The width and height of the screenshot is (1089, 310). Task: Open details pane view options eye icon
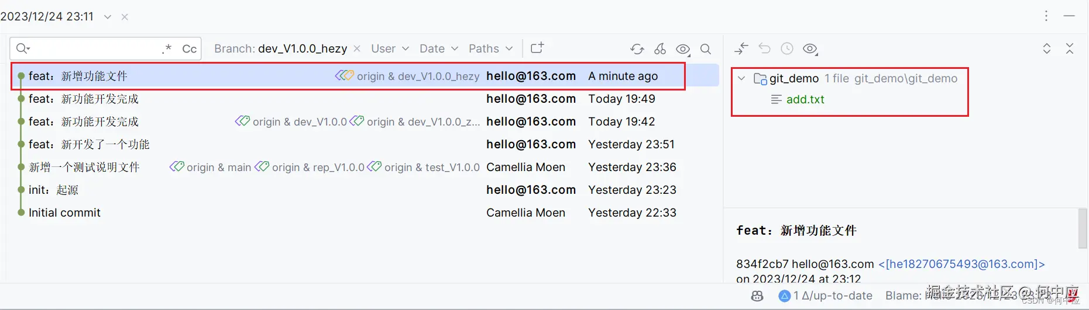[x=810, y=49]
